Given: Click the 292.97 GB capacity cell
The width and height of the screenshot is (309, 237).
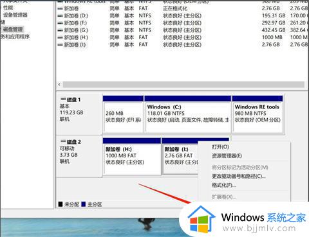Looking at the screenshot, I should click(x=274, y=23).
